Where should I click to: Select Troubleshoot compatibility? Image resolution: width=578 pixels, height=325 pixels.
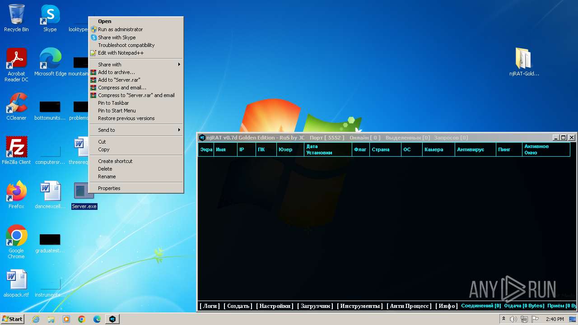tap(136, 45)
